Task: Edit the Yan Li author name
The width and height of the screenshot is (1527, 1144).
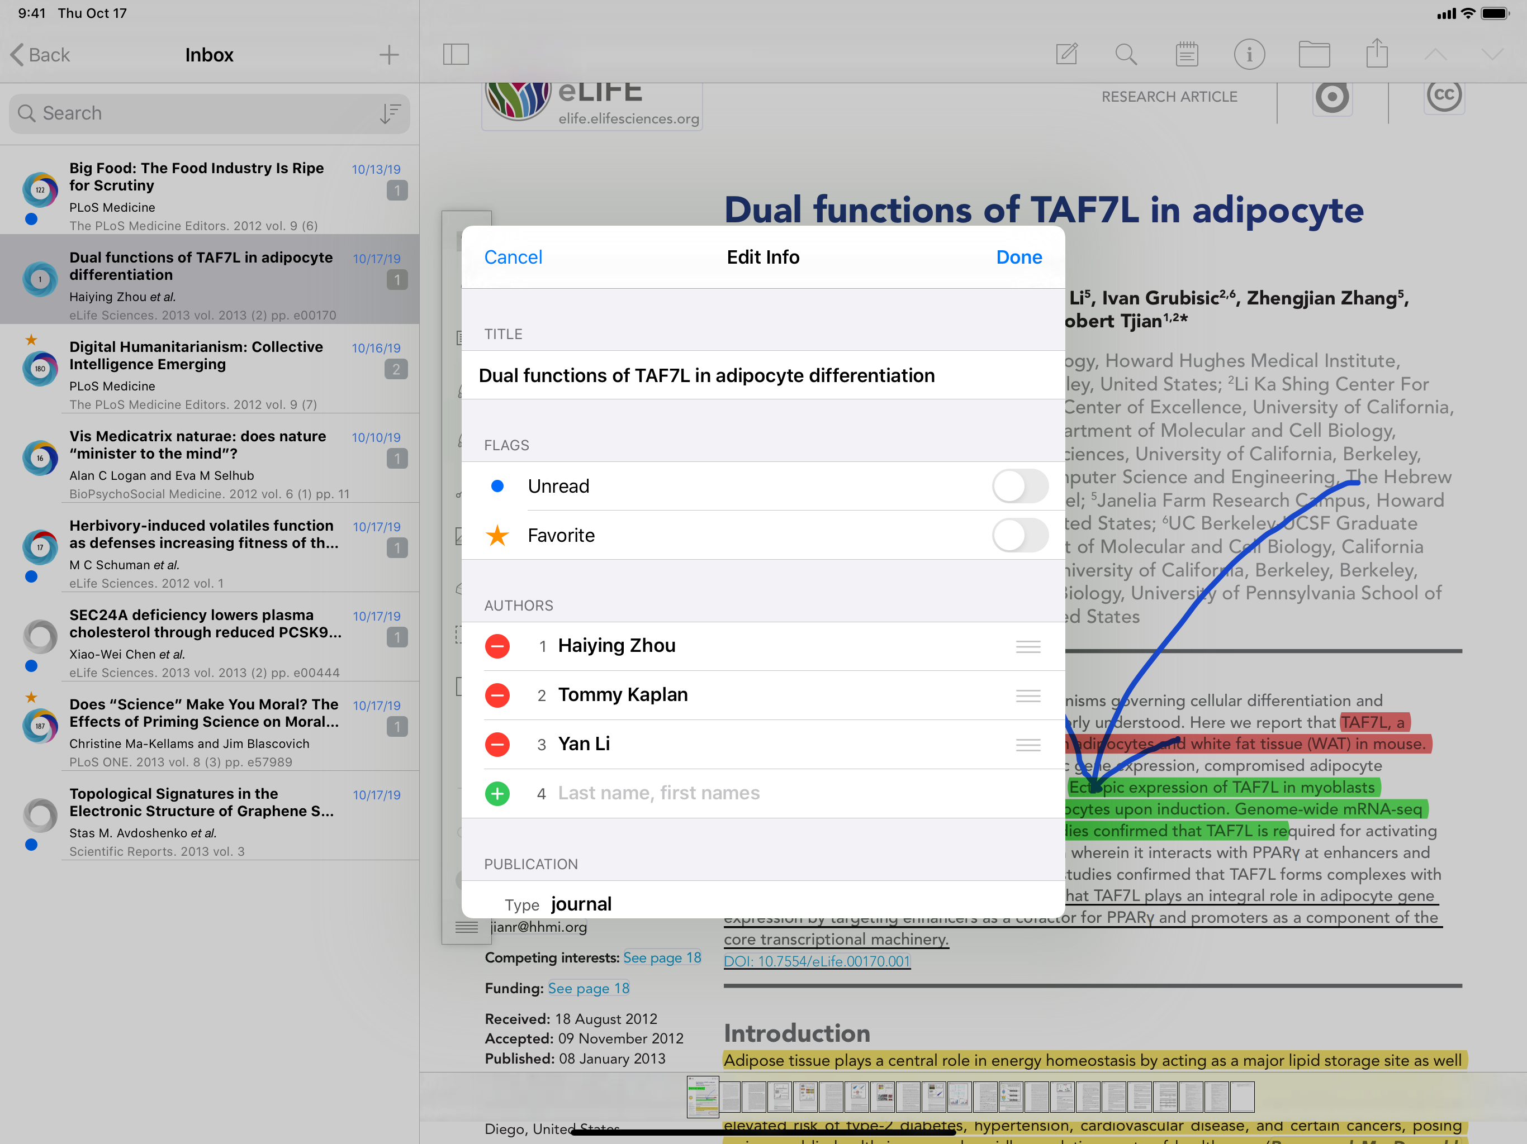Action: (x=584, y=743)
